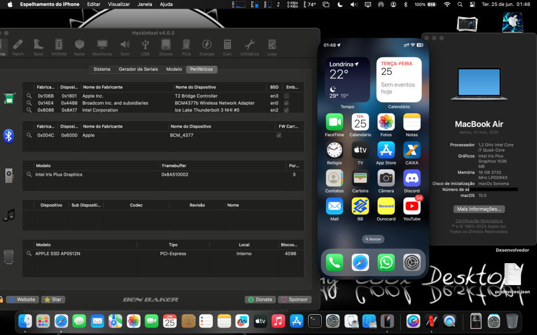Click magnifier icon for T2 Bridge Controller row

point(29,96)
